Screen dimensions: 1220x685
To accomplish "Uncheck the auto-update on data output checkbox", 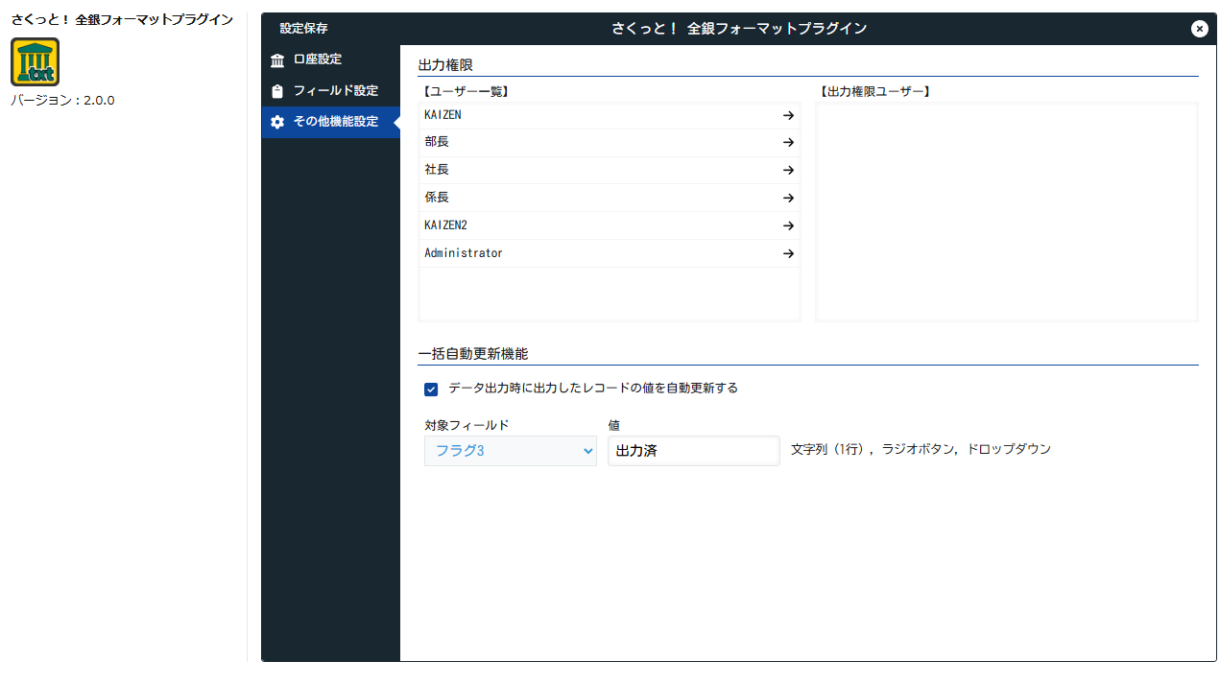I will [x=431, y=390].
